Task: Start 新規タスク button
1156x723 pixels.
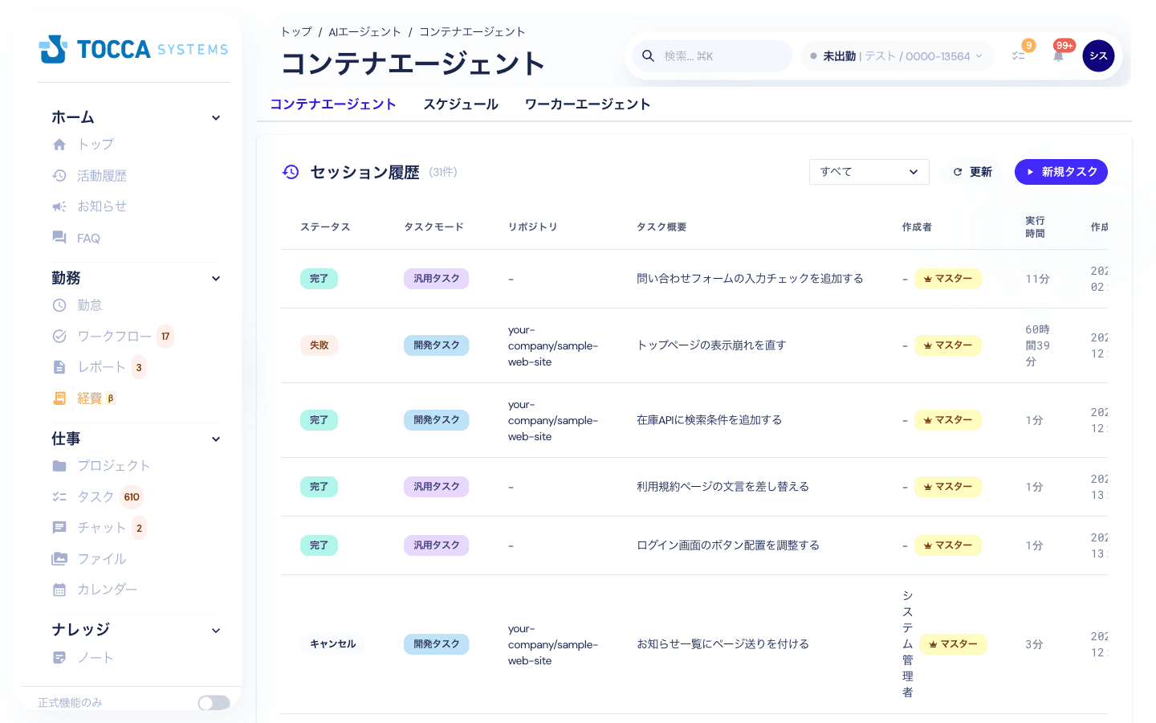Action: 1061,172
